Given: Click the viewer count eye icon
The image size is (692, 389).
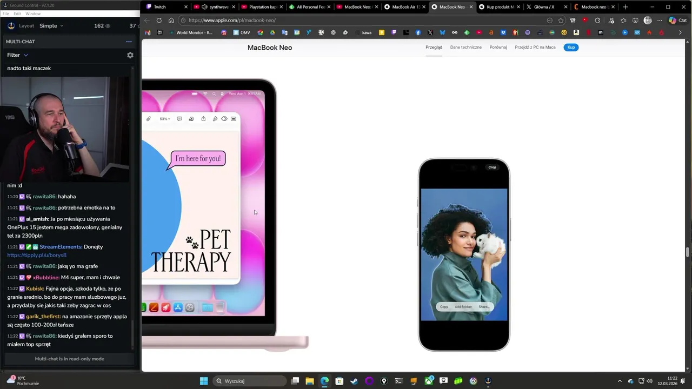Looking at the screenshot, I should pyautogui.click(x=108, y=26).
